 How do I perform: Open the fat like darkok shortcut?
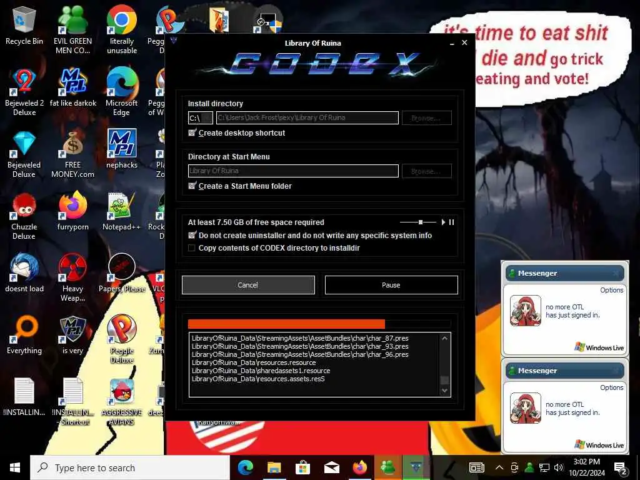pyautogui.click(x=72, y=87)
